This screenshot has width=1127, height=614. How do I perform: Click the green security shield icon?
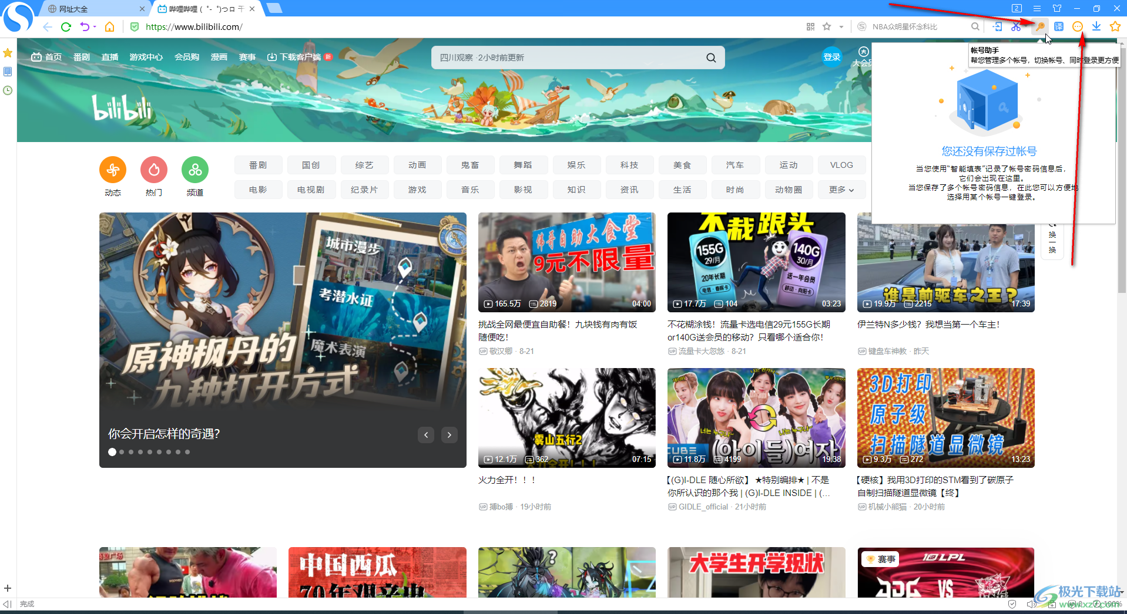135,26
